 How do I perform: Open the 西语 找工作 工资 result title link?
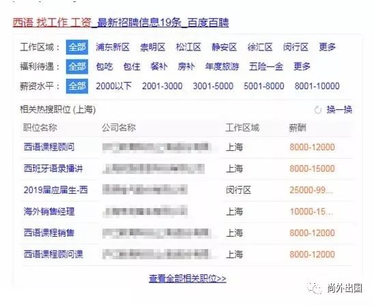(x=121, y=23)
